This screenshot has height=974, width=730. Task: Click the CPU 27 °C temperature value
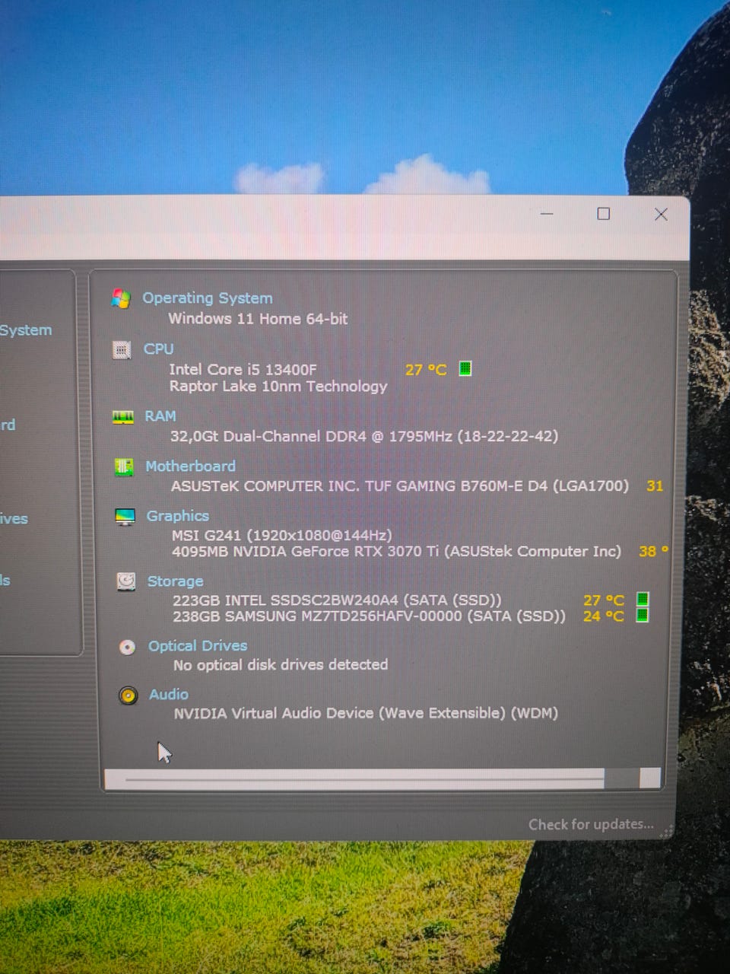[x=426, y=370]
